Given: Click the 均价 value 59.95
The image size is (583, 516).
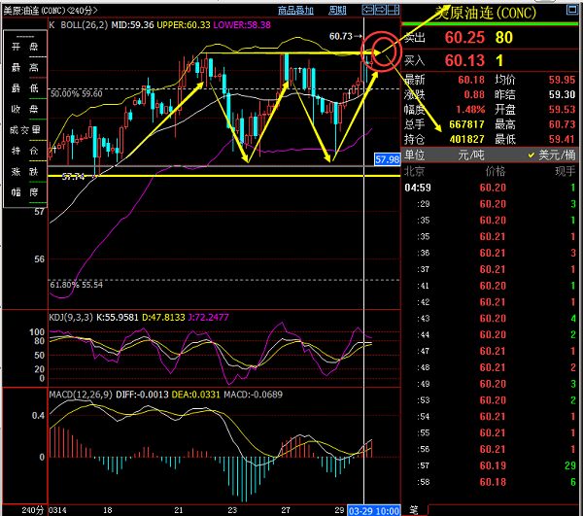Looking at the screenshot, I should pyautogui.click(x=562, y=80).
